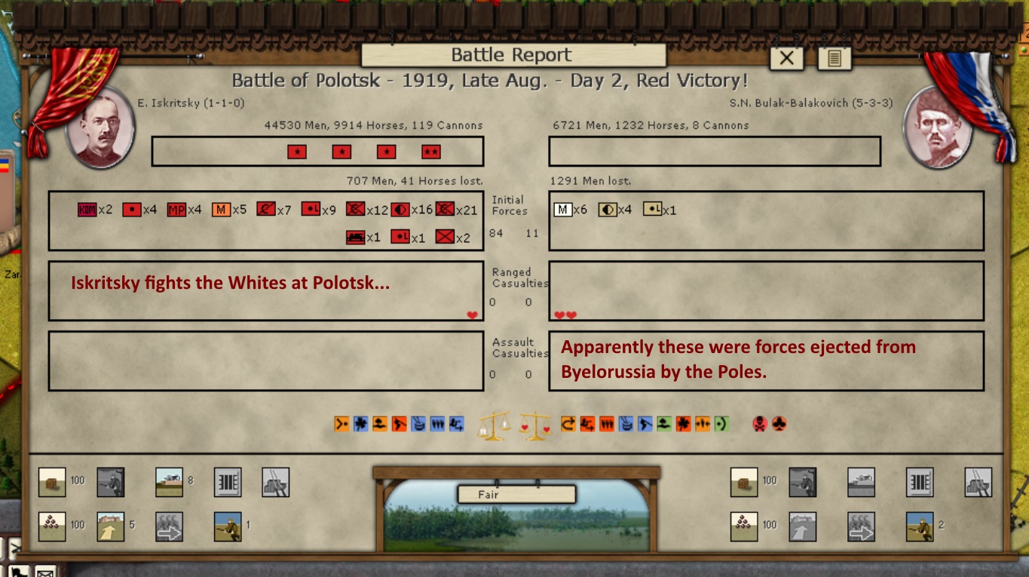This screenshot has width=1029, height=577.
Task: Click the orange club suit icon
Action: coord(779,424)
